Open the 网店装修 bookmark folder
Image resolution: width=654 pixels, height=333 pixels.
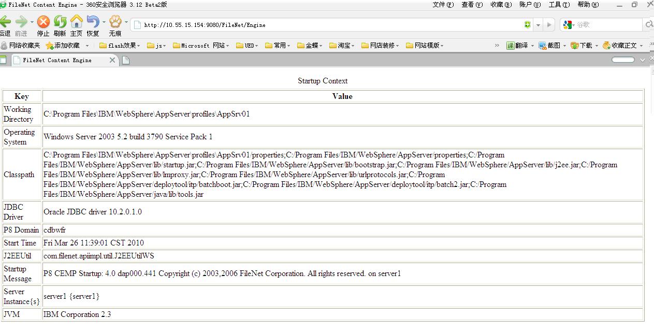click(380, 46)
